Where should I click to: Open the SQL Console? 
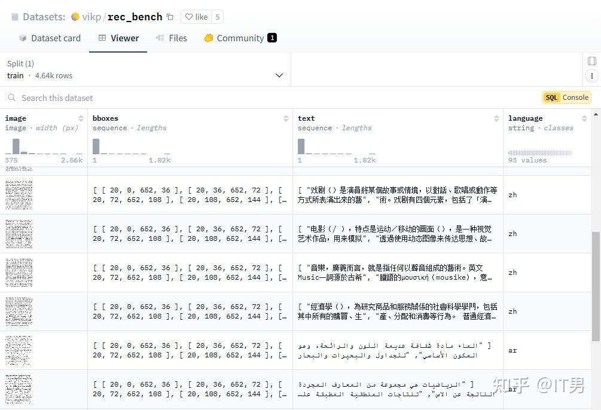coord(566,97)
